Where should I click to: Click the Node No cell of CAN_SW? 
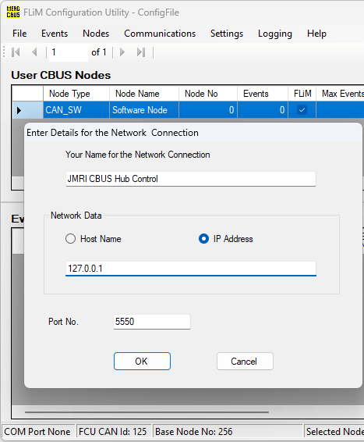tap(208, 110)
